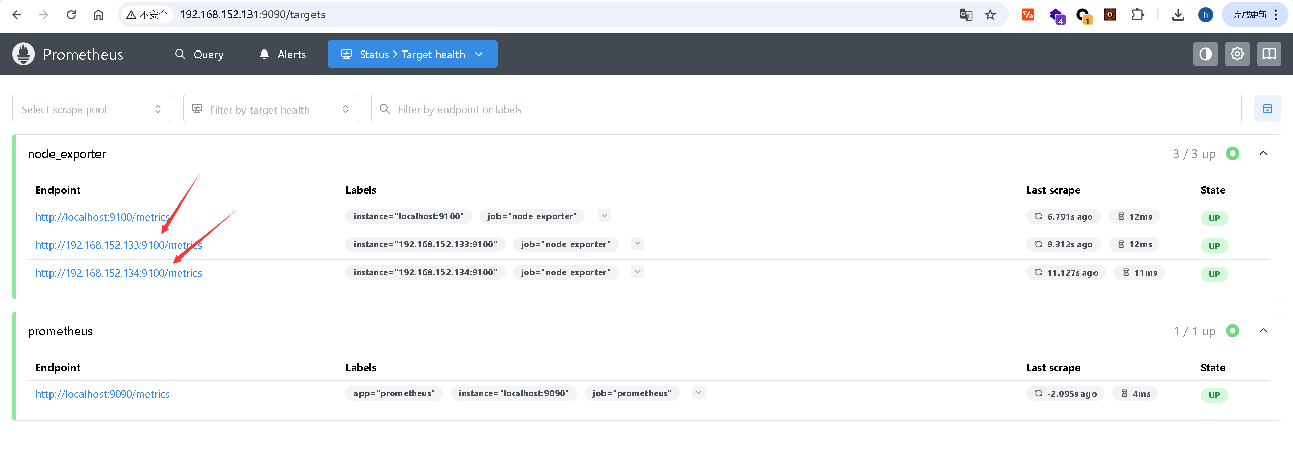Click the -2.095s ago last scrape badge

(x=1065, y=393)
